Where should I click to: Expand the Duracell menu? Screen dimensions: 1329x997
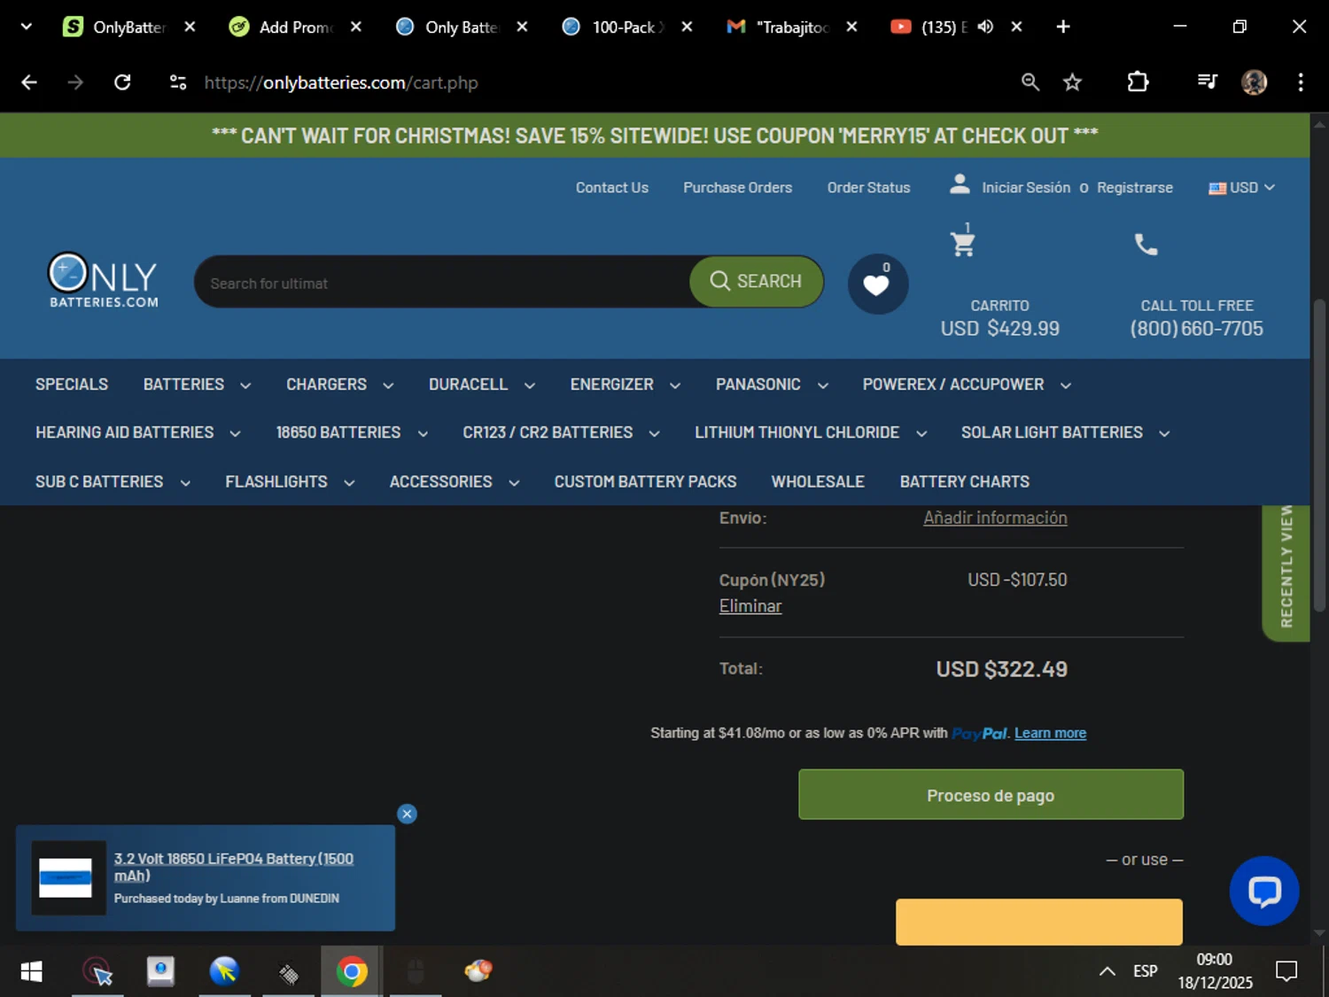click(x=481, y=385)
